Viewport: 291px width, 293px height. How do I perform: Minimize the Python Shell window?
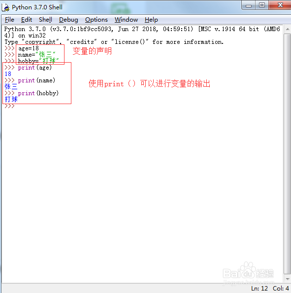click(x=249, y=5)
